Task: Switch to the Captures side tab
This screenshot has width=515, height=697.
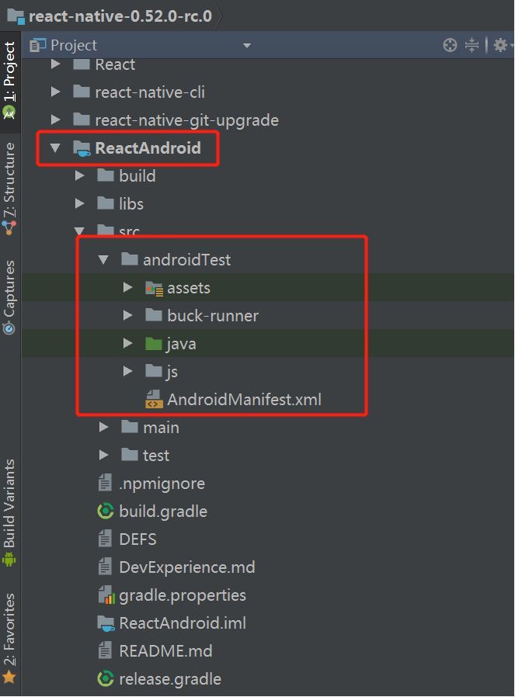Action: [9, 296]
